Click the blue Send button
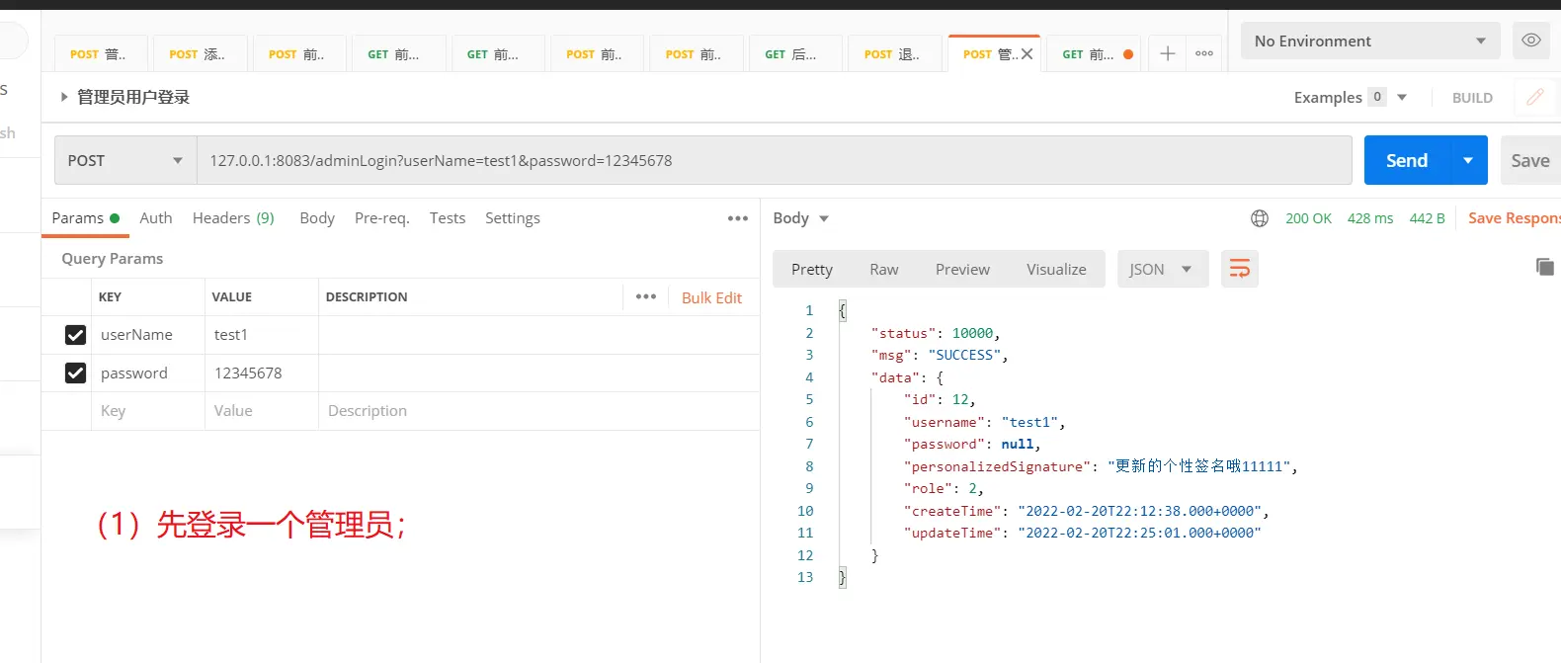 tap(1406, 161)
